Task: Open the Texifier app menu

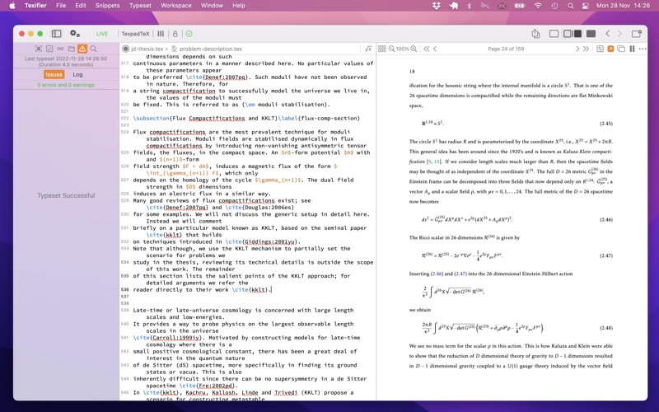Action: [35, 6]
